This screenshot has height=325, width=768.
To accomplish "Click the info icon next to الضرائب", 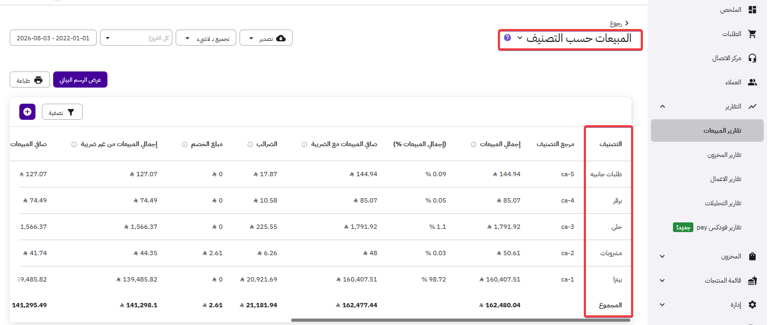I will (251, 144).
